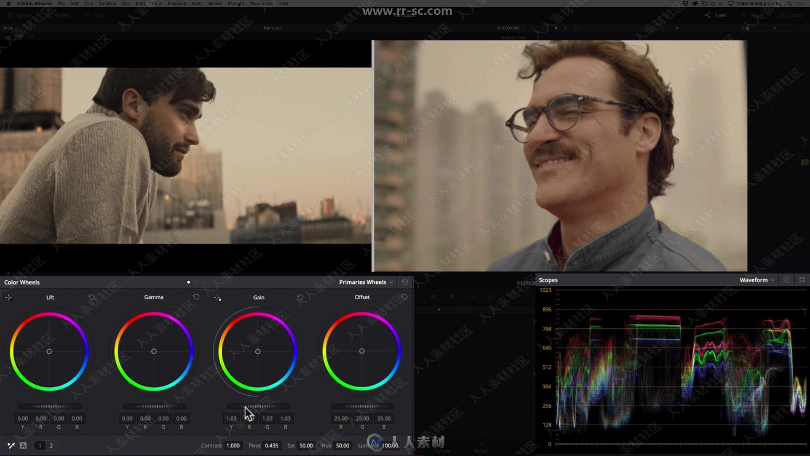Click the auto color magic wand icon

(11, 445)
